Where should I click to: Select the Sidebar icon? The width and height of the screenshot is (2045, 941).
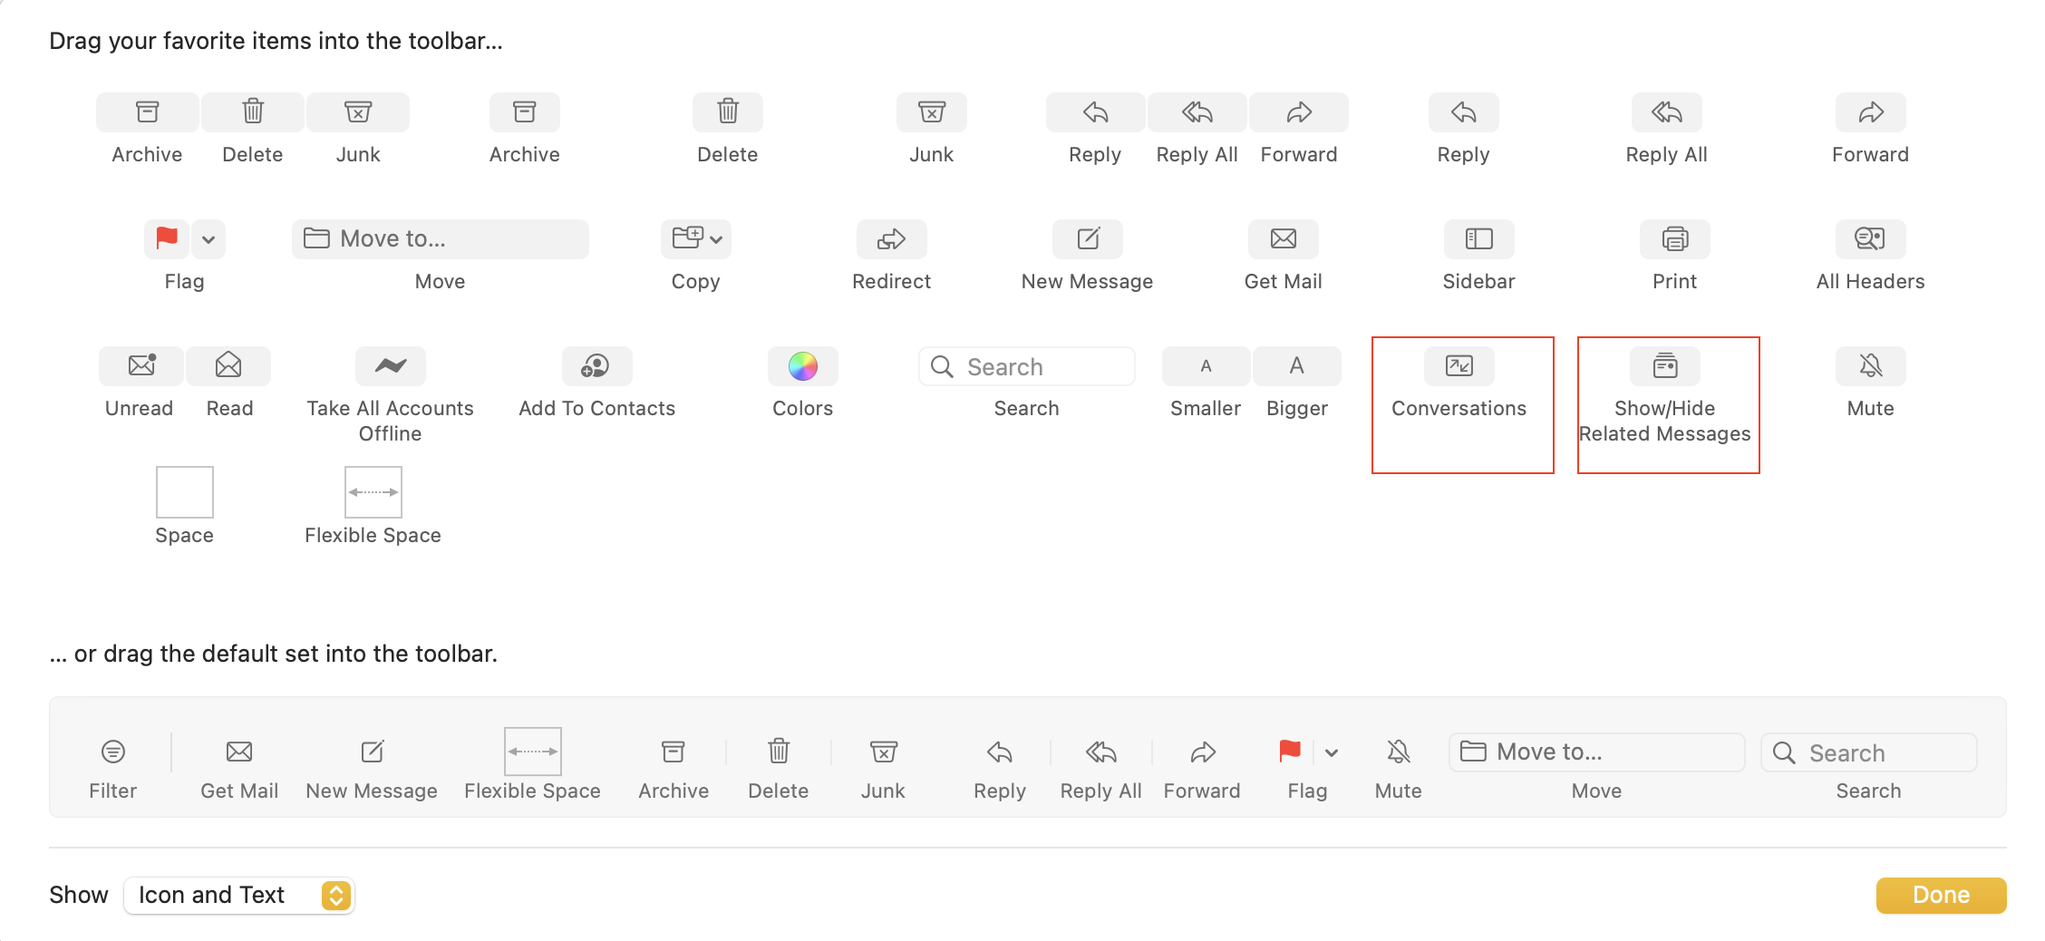[1479, 239]
